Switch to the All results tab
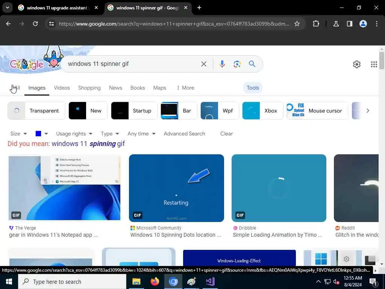385x289 pixels. click(16, 88)
